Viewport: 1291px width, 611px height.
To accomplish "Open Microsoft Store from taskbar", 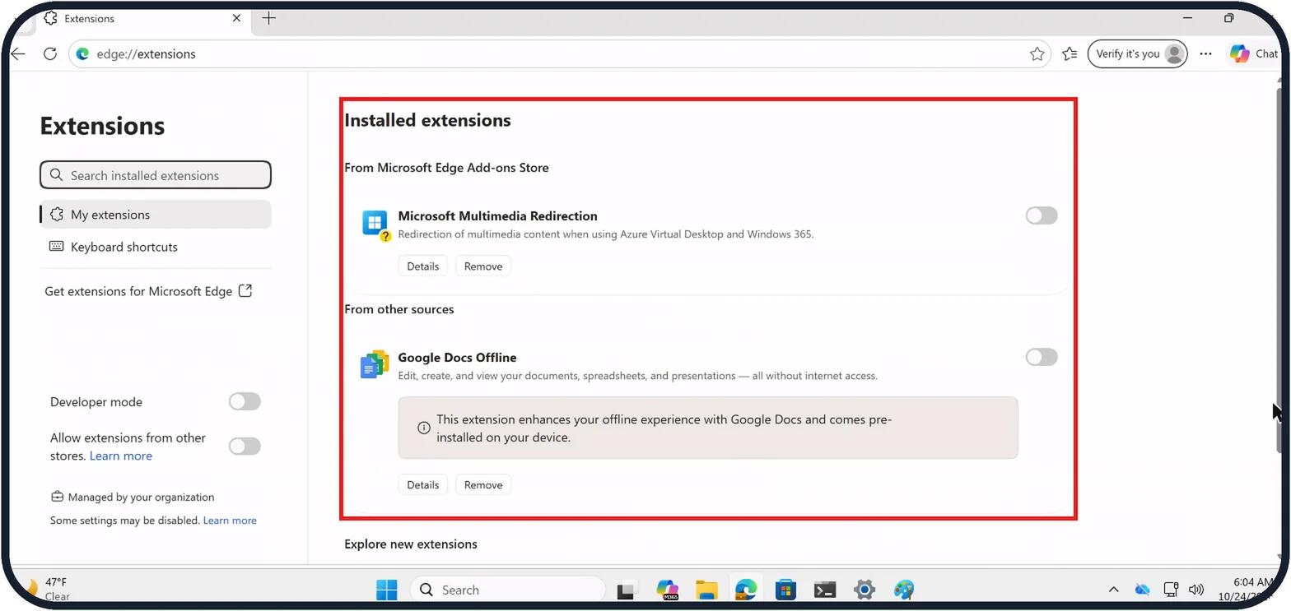I will 785,590.
